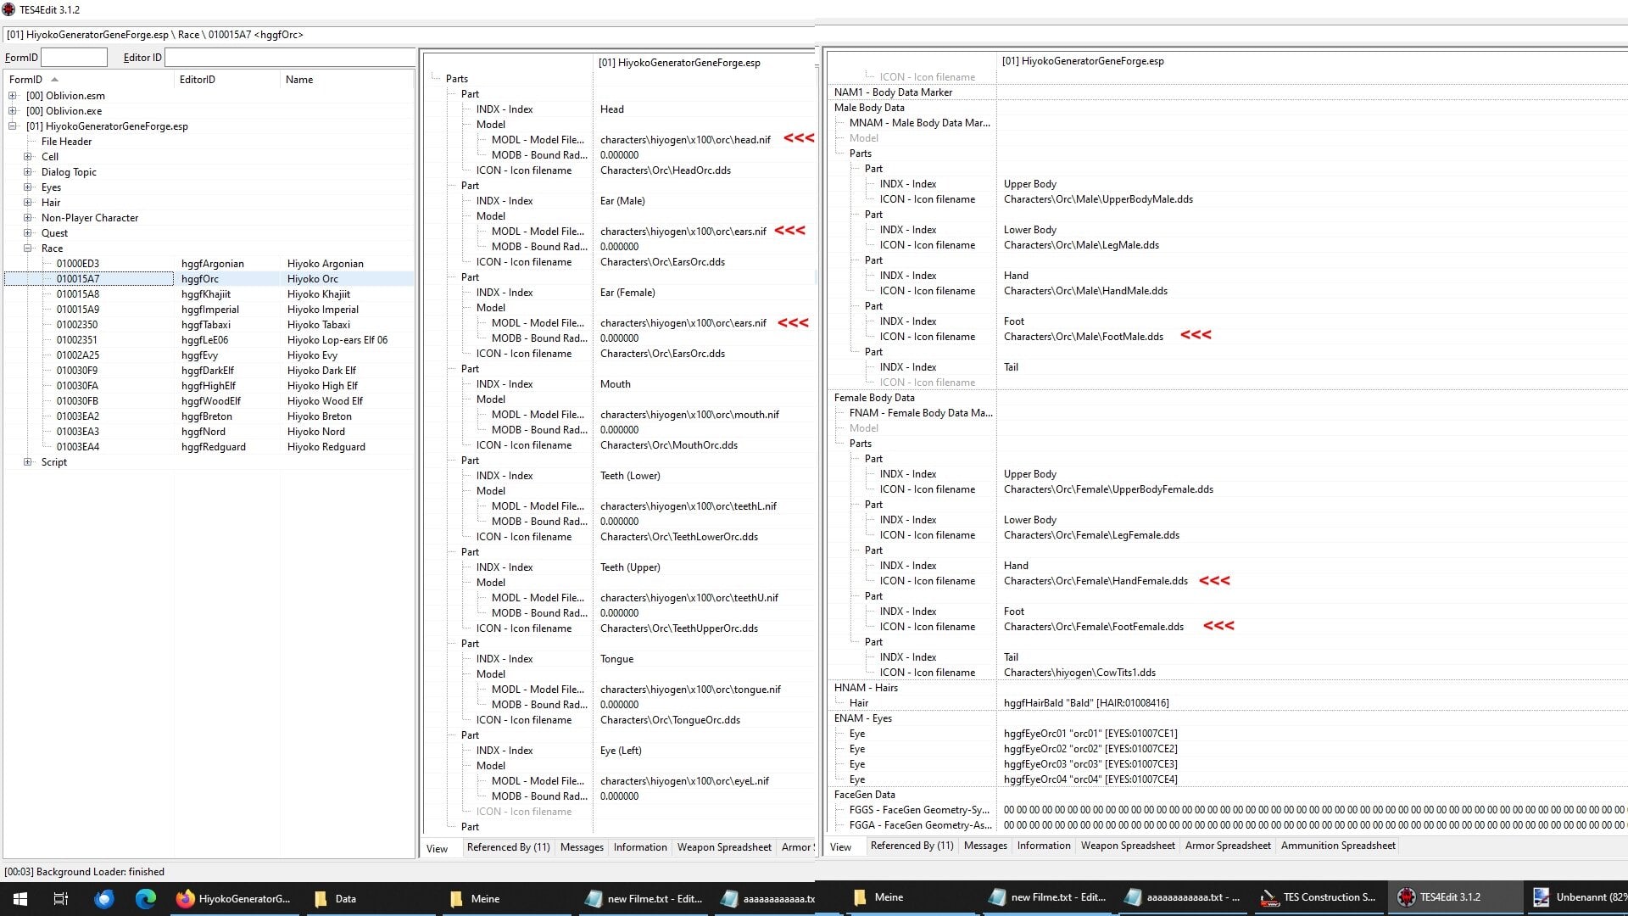This screenshot has height=916, width=1628.
Task: Select the hggfEvy EditorID cell
Action: 200,355
